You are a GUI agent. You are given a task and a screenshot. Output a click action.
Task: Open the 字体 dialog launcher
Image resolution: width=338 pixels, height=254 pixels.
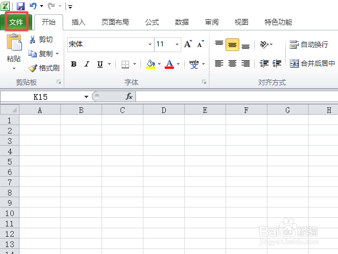[204, 82]
